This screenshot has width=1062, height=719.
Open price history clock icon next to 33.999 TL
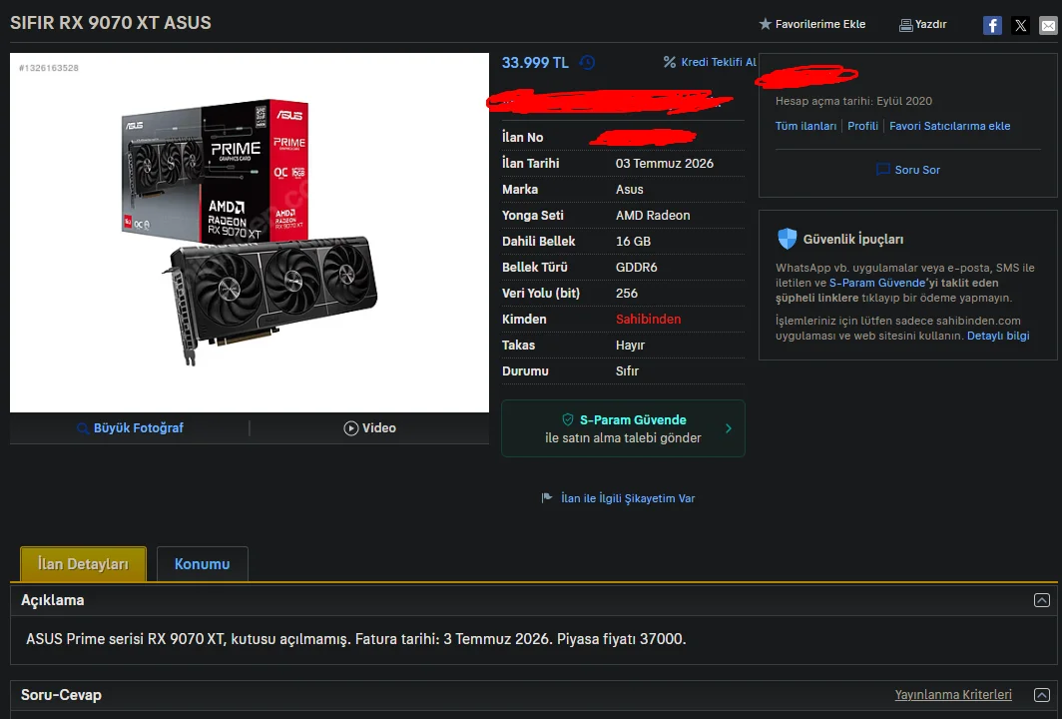587,62
